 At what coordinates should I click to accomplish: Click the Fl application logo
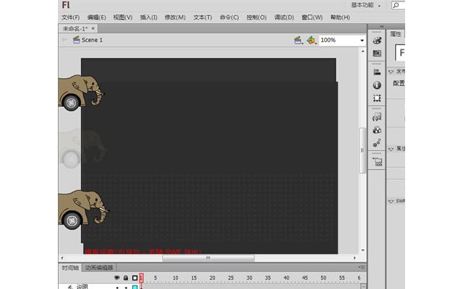pos(66,5)
